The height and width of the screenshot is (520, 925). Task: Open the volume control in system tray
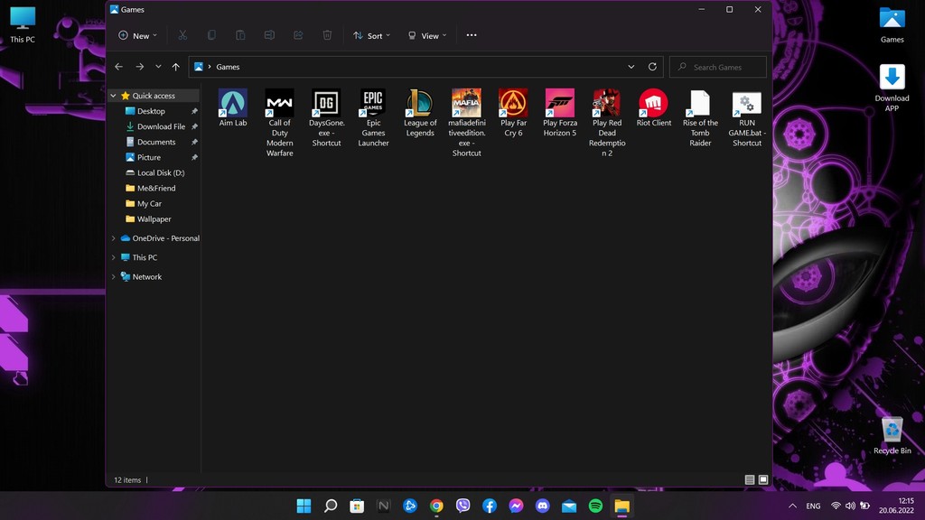point(850,506)
